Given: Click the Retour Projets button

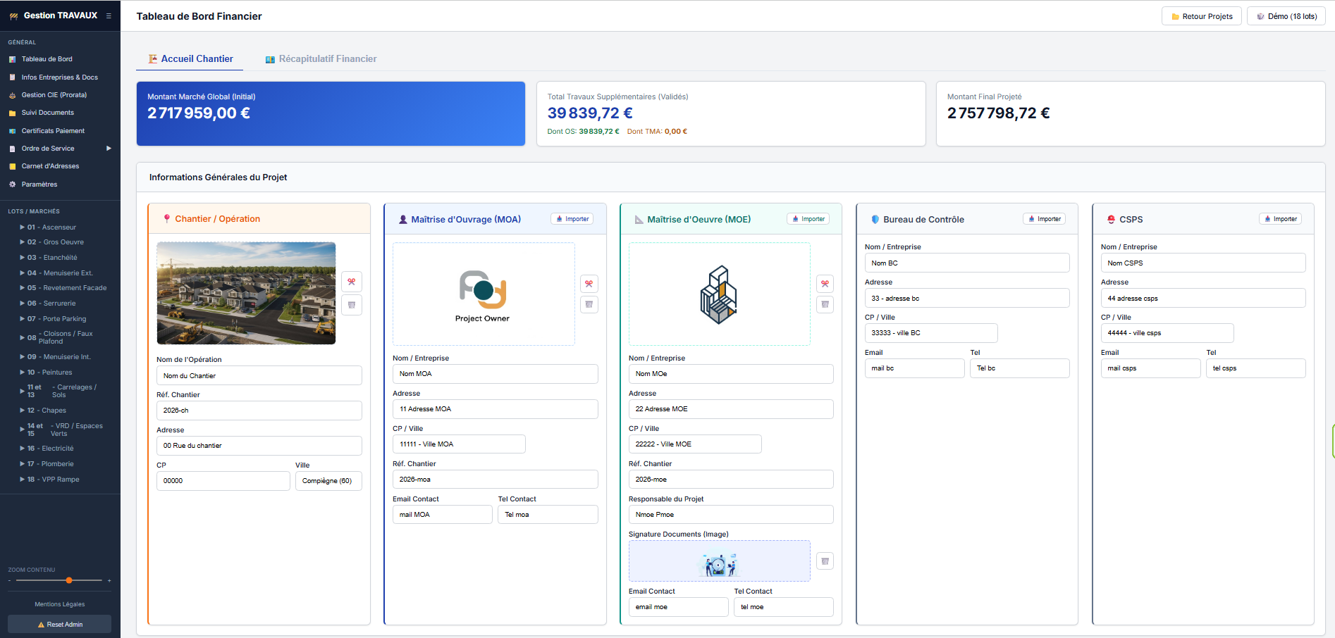Looking at the screenshot, I should point(1201,15).
